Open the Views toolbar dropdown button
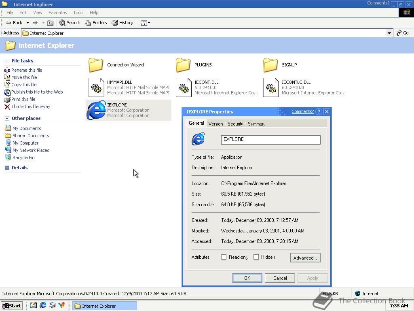Viewport: 414px width, 311px height. coord(145,23)
